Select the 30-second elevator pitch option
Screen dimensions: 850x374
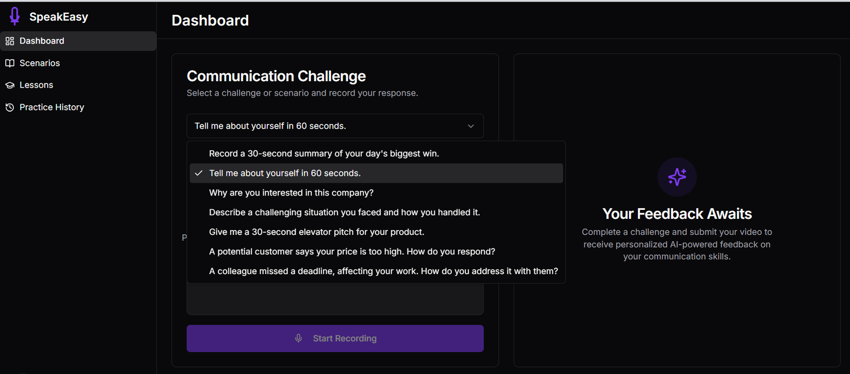click(x=317, y=232)
